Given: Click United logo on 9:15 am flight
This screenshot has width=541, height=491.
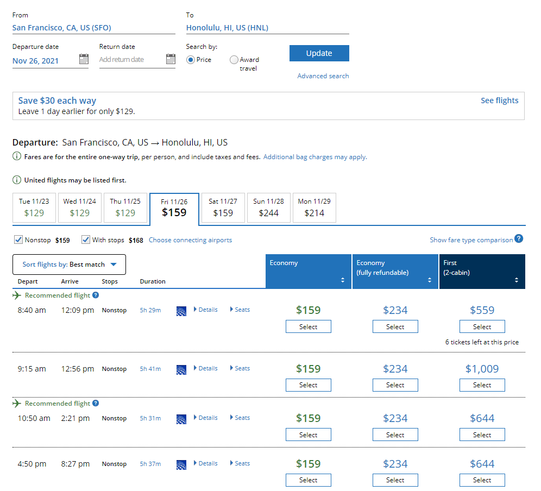Looking at the screenshot, I should [x=181, y=369].
